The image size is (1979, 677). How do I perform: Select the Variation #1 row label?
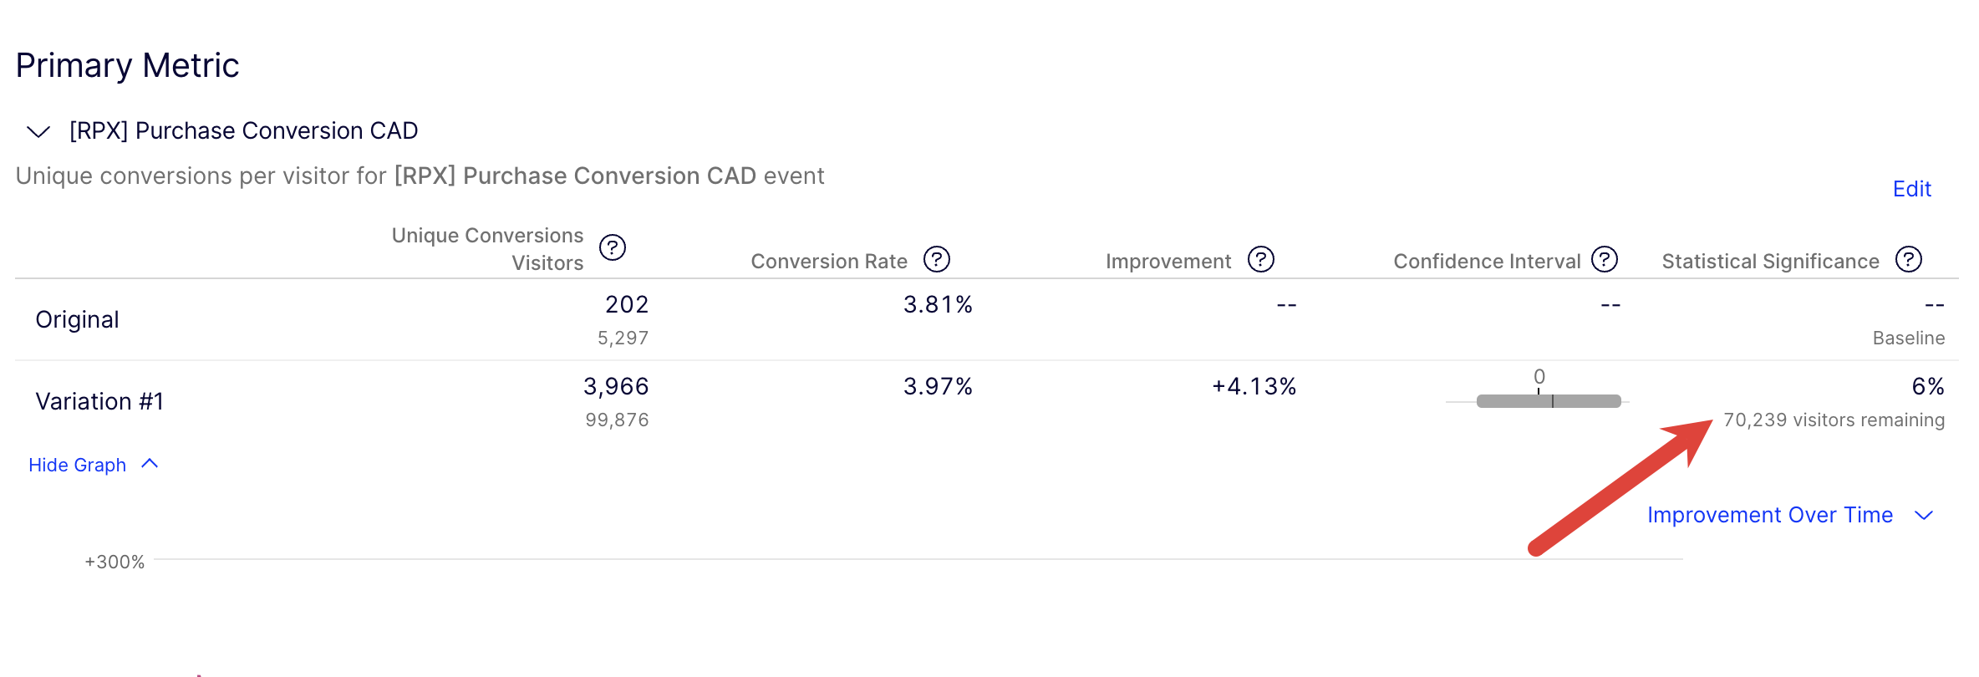point(99,401)
